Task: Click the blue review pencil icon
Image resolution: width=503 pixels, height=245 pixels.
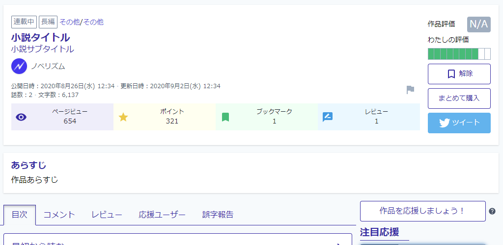Action: [328, 117]
